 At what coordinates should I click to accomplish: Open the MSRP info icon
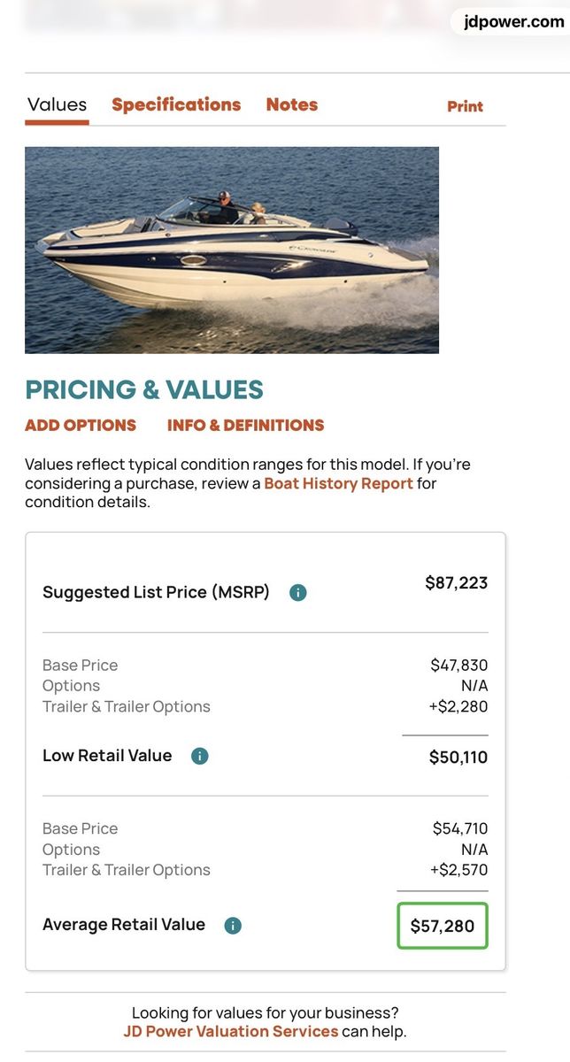click(298, 593)
